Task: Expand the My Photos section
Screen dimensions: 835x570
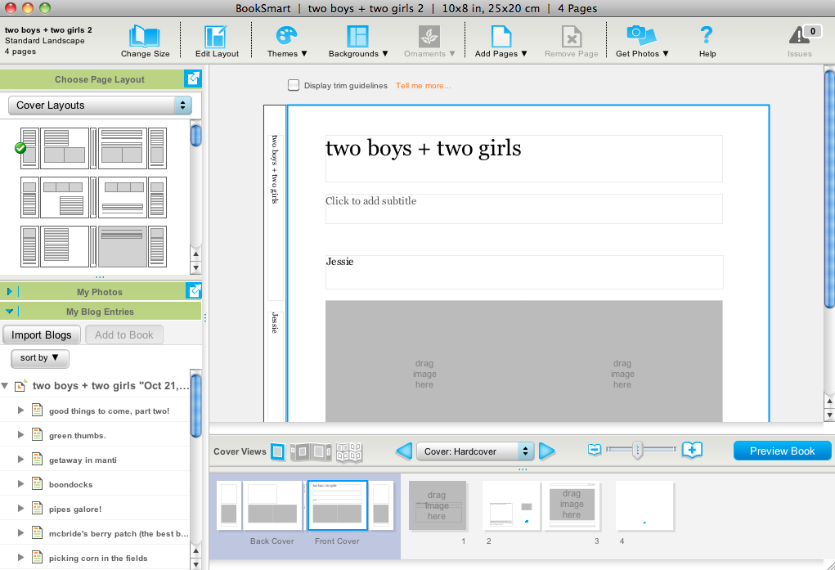Action: pos(9,291)
